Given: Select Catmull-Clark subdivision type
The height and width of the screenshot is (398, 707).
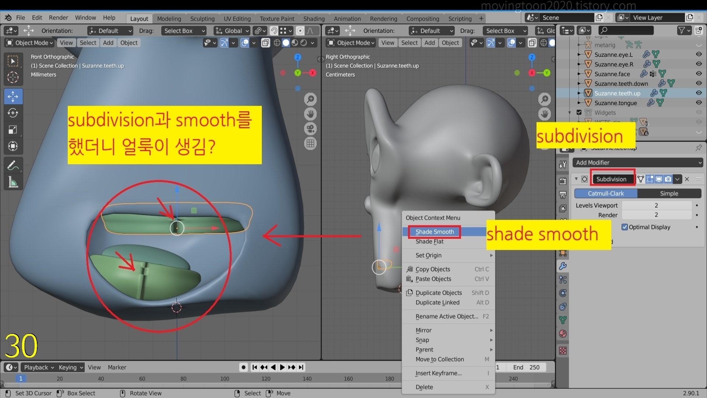Looking at the screenshot, I should pos(606,193).
